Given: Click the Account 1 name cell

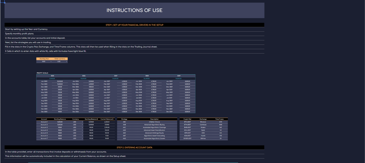Looking at the screenshot, I should (x=44, y=122).
